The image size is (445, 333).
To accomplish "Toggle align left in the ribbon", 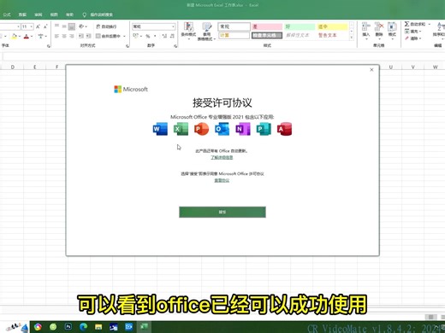I will click(56, 36).
